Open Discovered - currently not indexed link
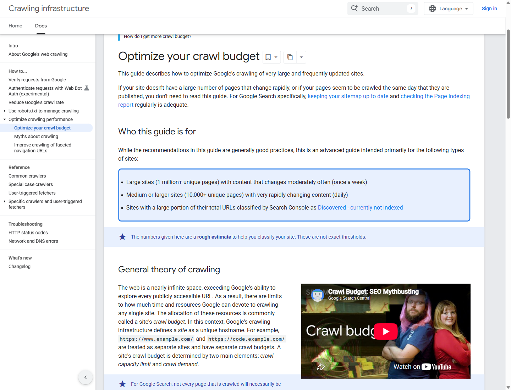This screenshot has height=390, width=511. [x=360, y=208]
